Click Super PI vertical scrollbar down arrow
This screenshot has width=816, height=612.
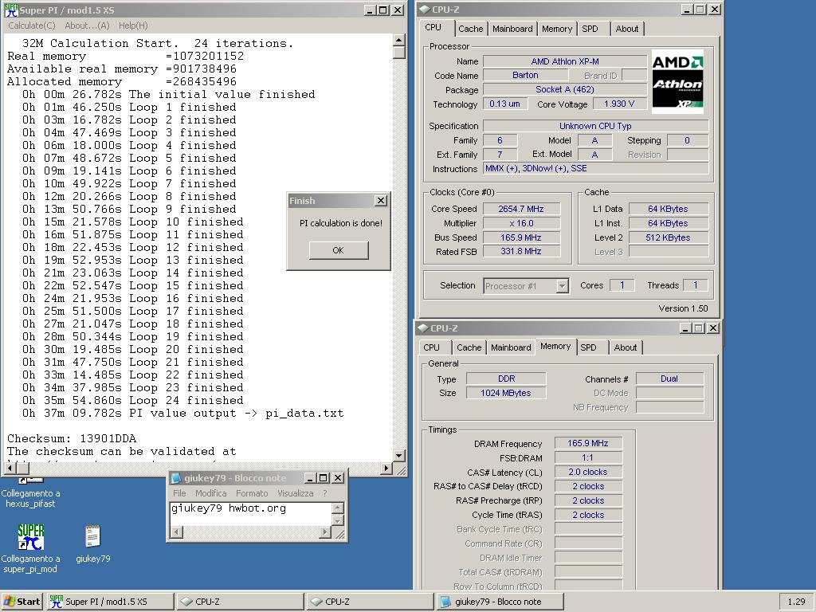pyautogui.click(x=398, y=455)
